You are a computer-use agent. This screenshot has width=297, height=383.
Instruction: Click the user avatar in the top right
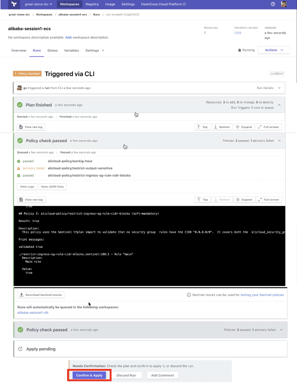click(x=284, y=4)
